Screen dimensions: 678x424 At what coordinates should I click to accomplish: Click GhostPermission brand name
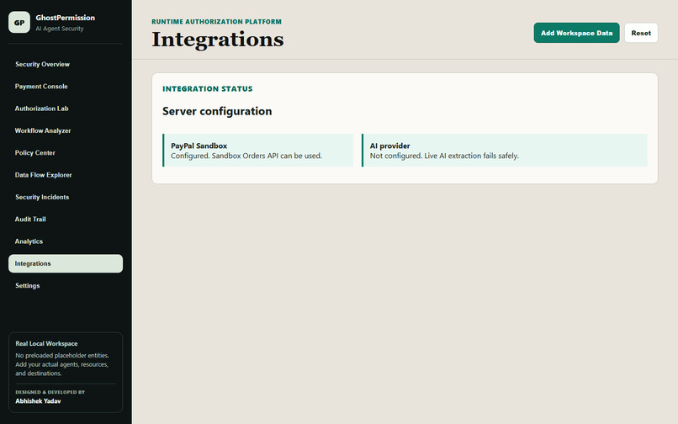(x=66, y=18)
